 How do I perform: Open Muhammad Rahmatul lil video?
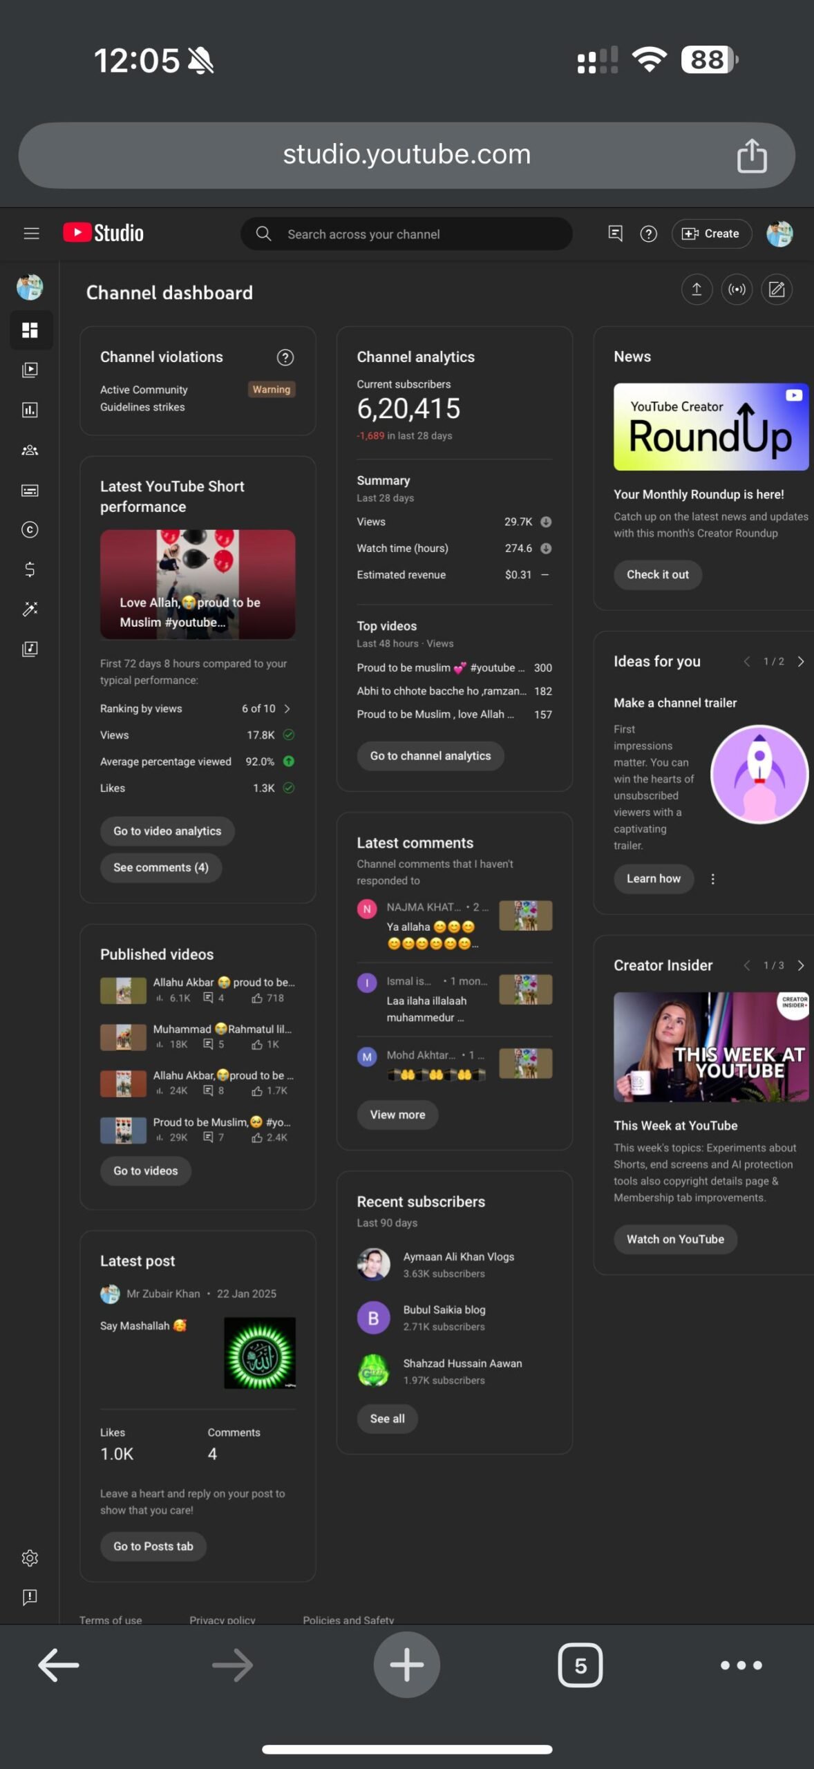click(x=198, y=1037)
